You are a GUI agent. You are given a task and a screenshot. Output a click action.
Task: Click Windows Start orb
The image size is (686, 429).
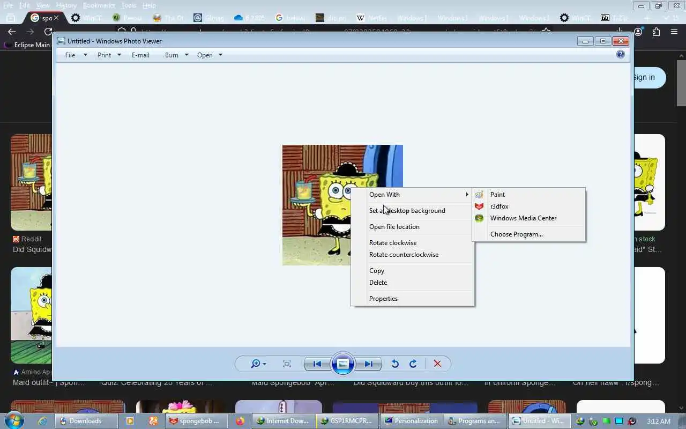coord(15,421)
